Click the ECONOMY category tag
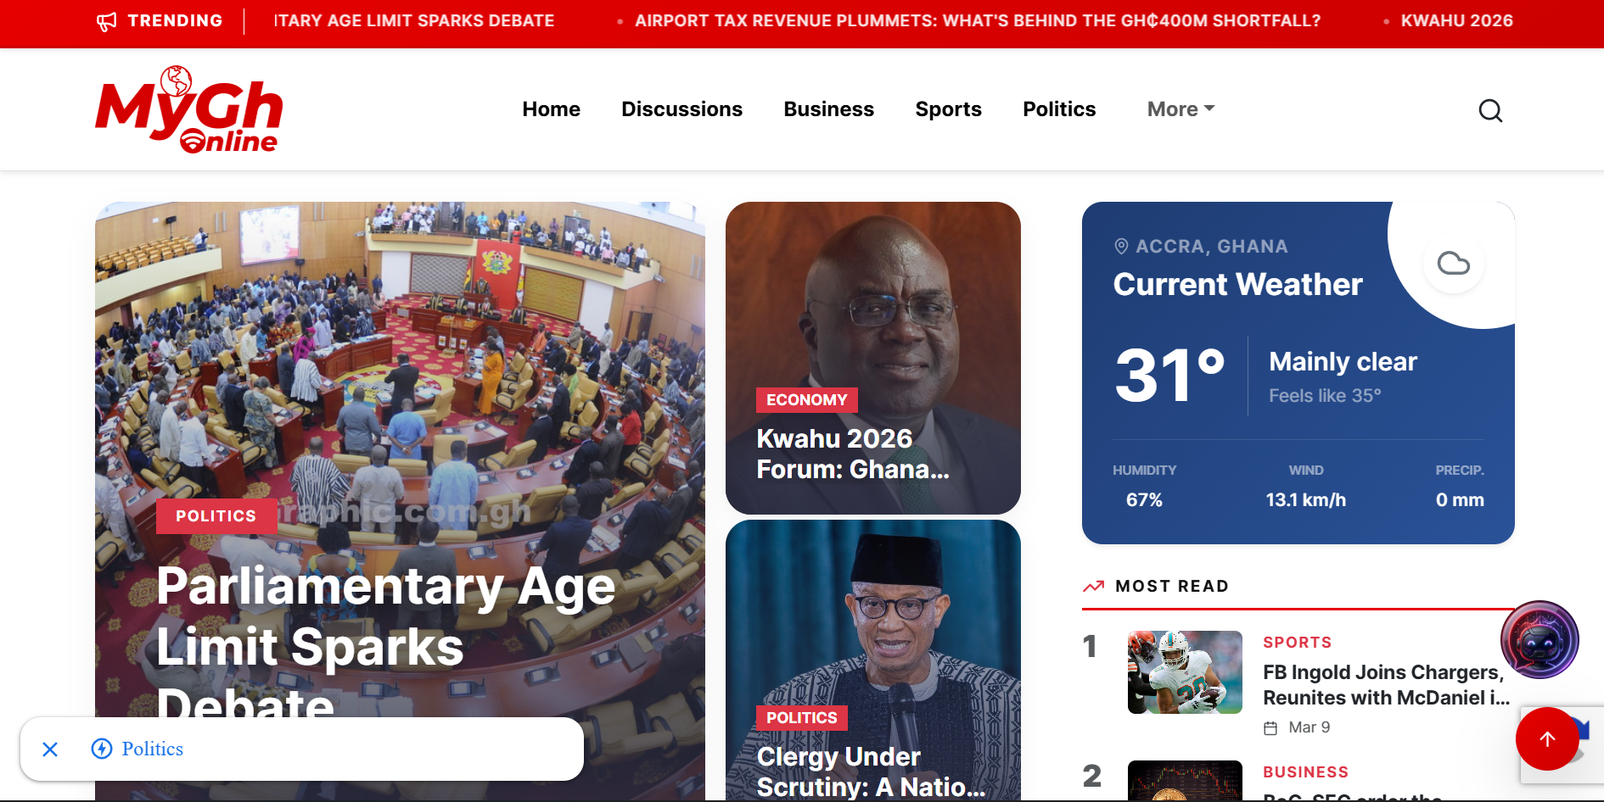Image resolution: width=1604 pixels, height=802 pixels. tap(807, 400)
